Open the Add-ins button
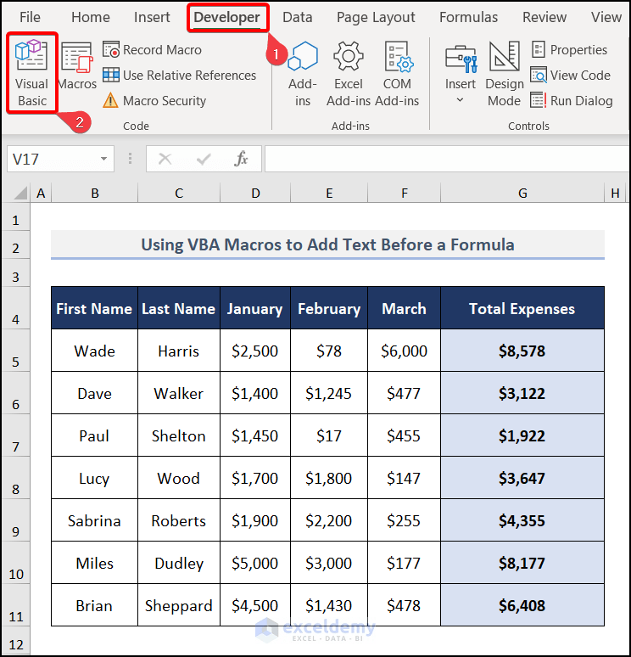 [302, 74]
